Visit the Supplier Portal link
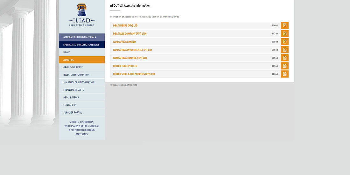Image resolution: width=350 pixels, height=175 pixels. pos(73,113)
